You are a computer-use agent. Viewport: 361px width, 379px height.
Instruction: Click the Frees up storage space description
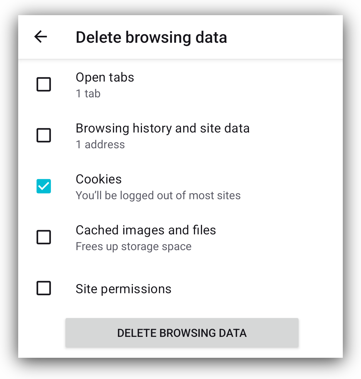tap(133, 246)
